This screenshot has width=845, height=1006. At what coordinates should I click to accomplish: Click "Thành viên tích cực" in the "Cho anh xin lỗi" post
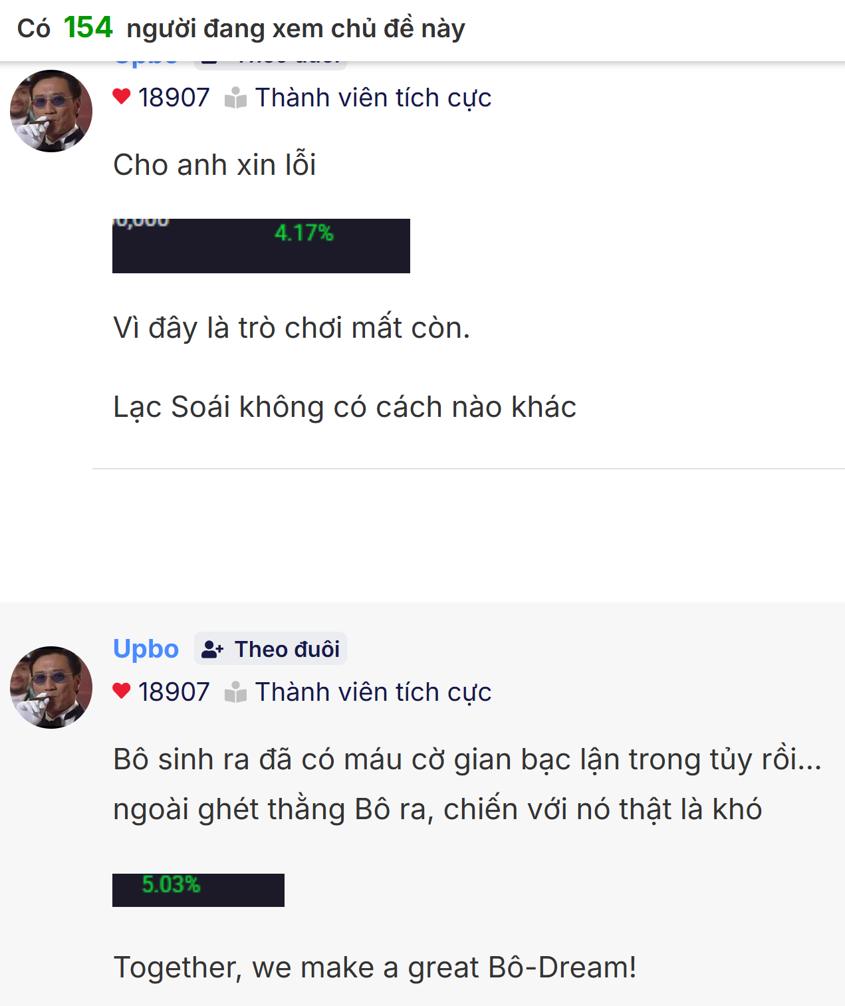coord(373,98)
